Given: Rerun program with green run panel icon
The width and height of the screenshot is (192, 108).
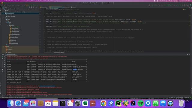Looking at the screenshot, I should pyautogui.click(x=3, y=57).
